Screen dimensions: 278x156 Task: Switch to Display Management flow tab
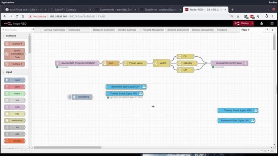(202, 30)
